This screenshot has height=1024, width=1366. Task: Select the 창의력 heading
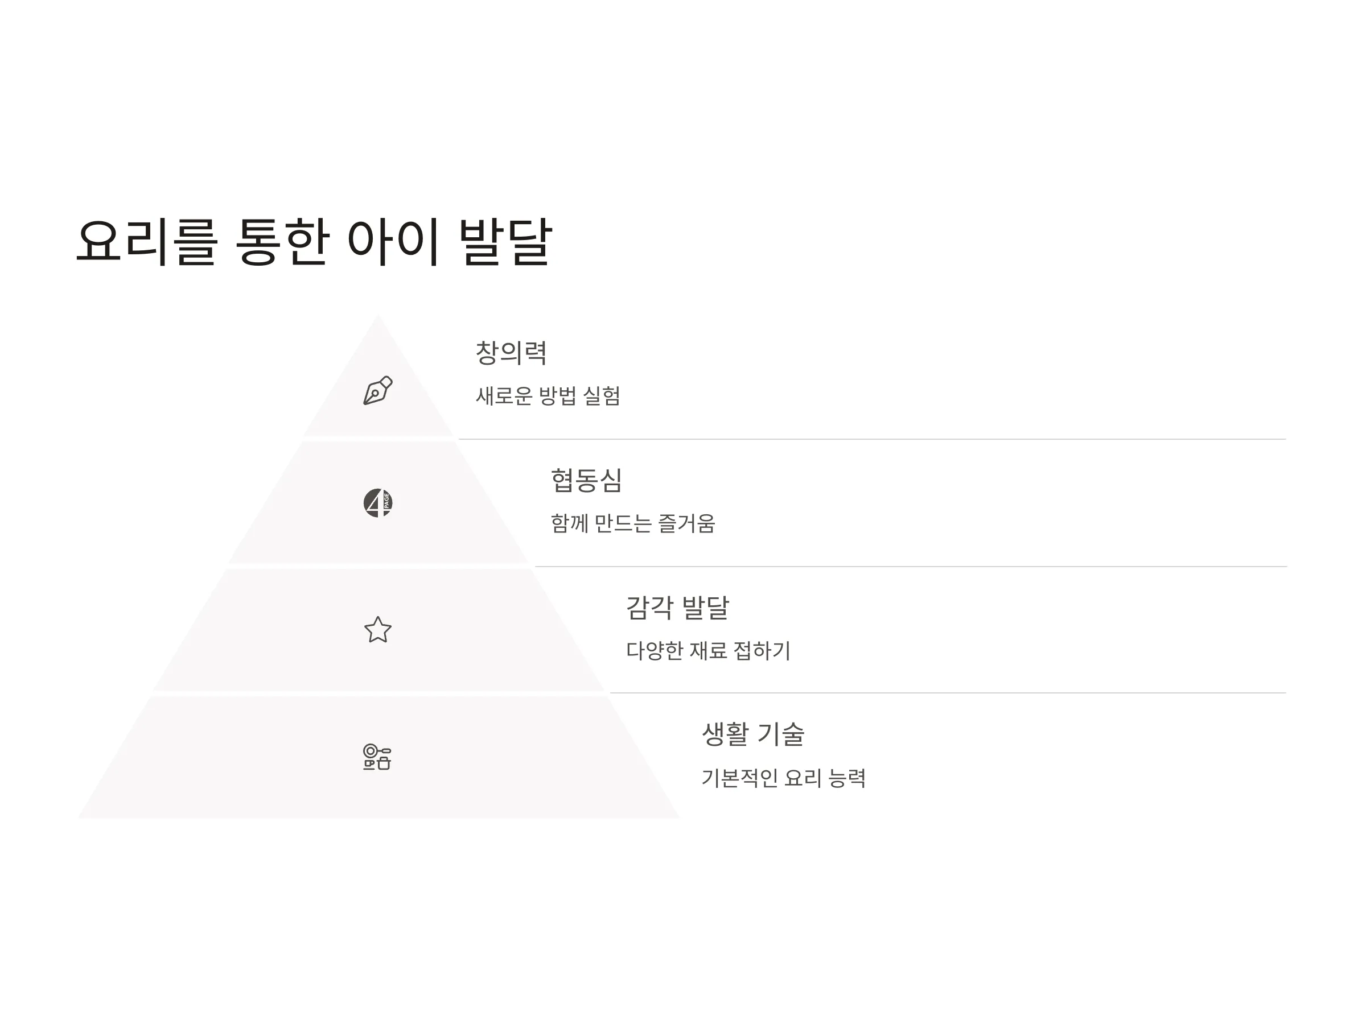(511, 353)
